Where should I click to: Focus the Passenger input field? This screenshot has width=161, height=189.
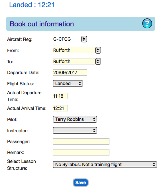pos(81,141)
